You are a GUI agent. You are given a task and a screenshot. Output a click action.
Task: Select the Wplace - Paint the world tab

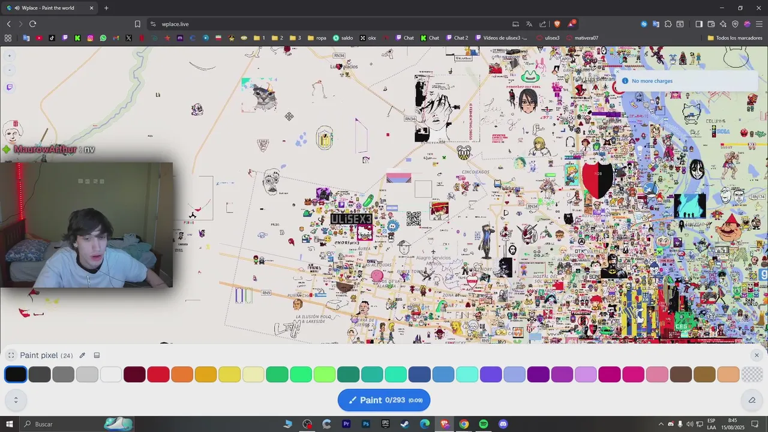[x=48, y=8]
